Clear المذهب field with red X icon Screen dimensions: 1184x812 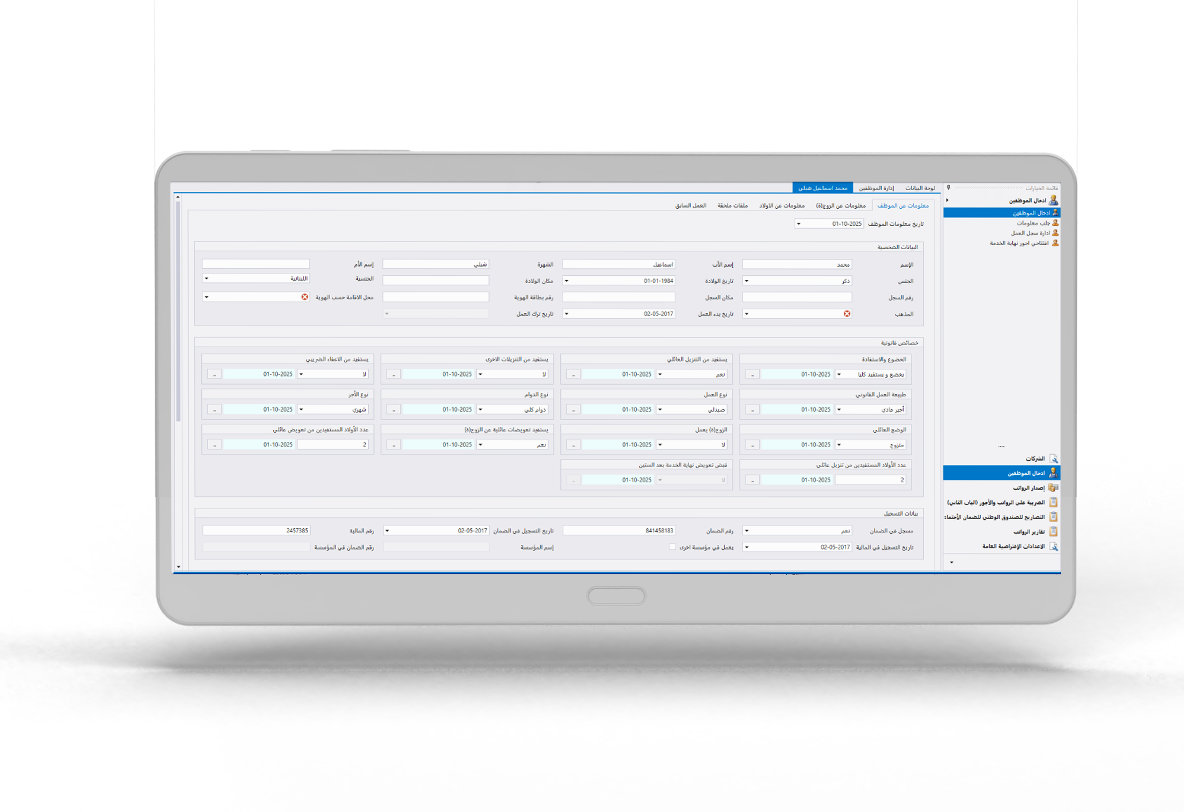(x=847, y=314)
